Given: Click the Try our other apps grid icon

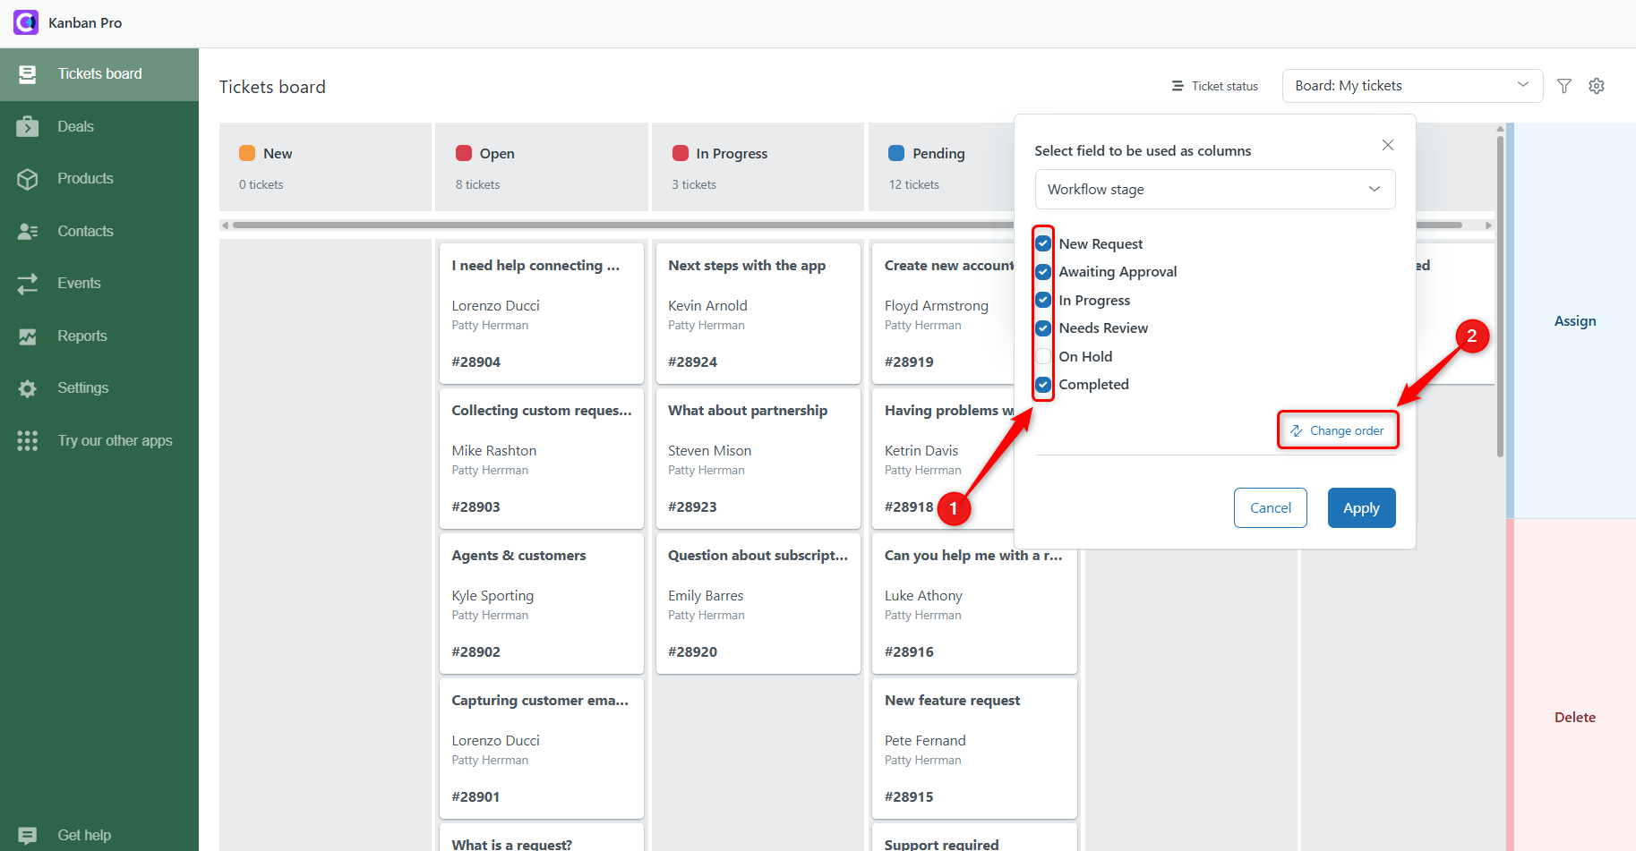Looking at the screenshot, I should 28,441.
